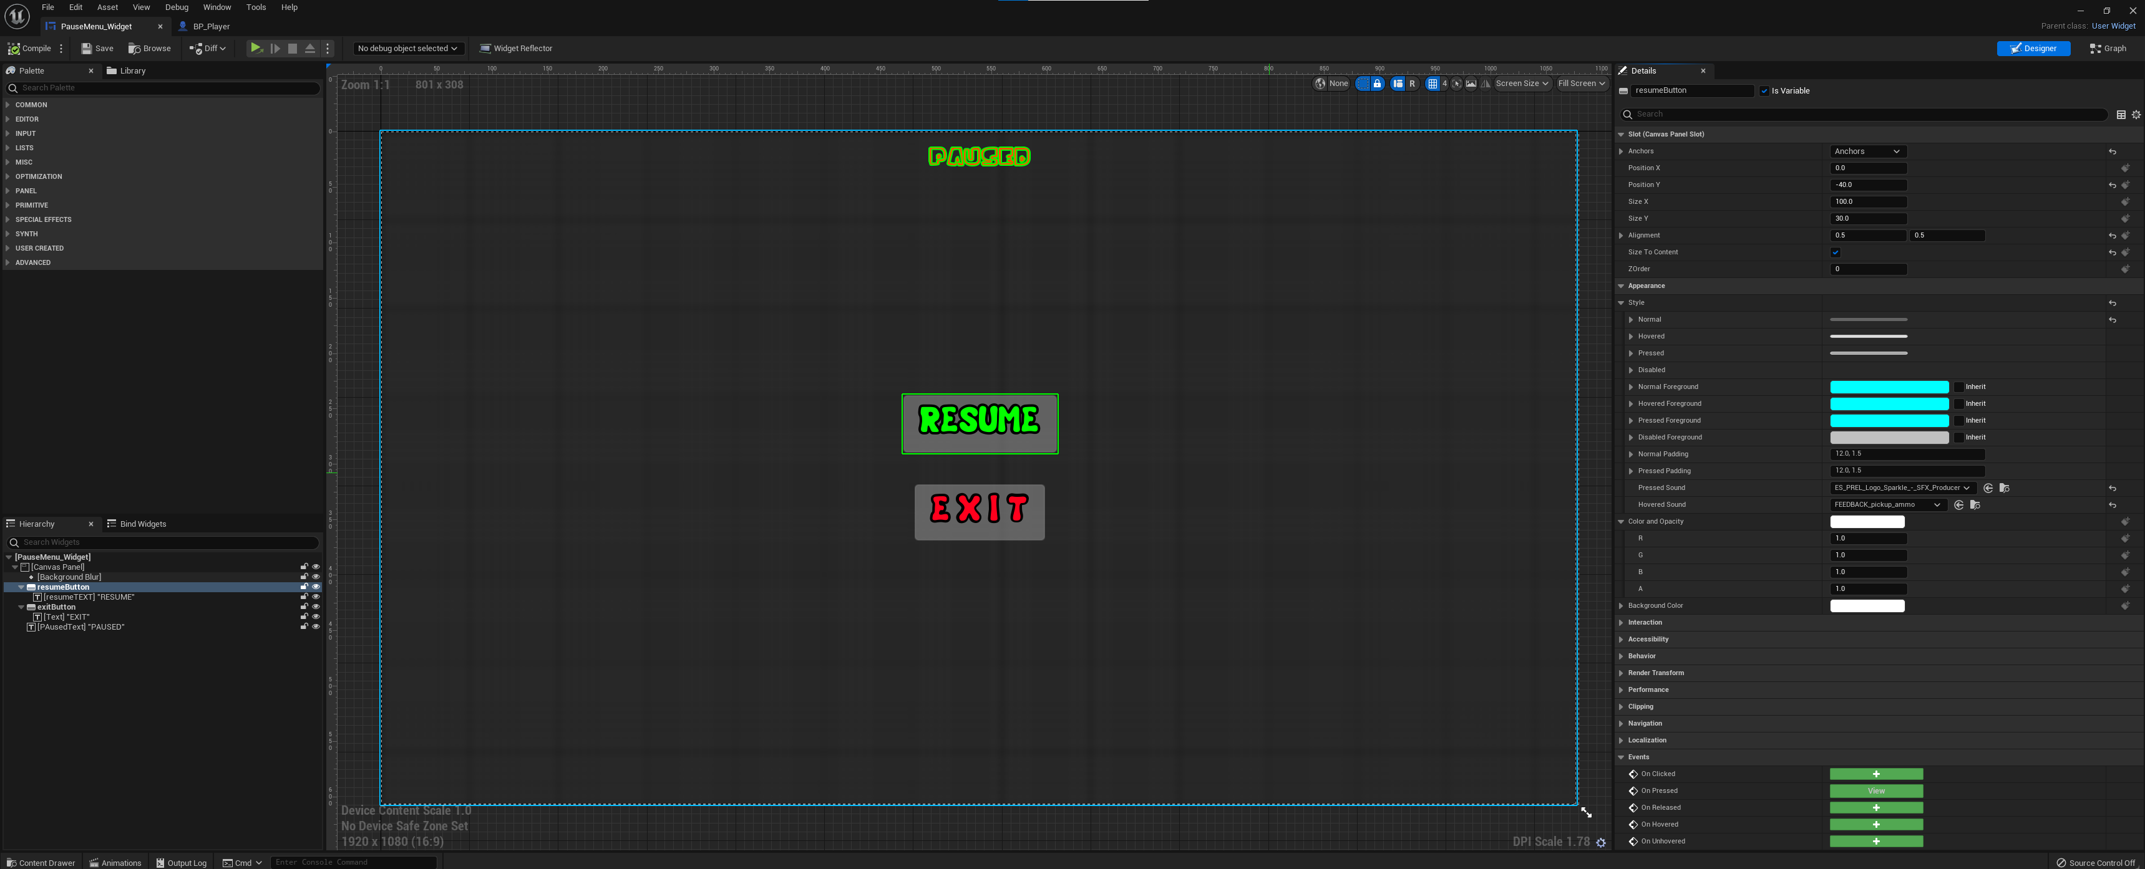The width and height of the screenshot is (2145, 869).
Task: Open the Widget Reflector
Action: tap(515, 48)
